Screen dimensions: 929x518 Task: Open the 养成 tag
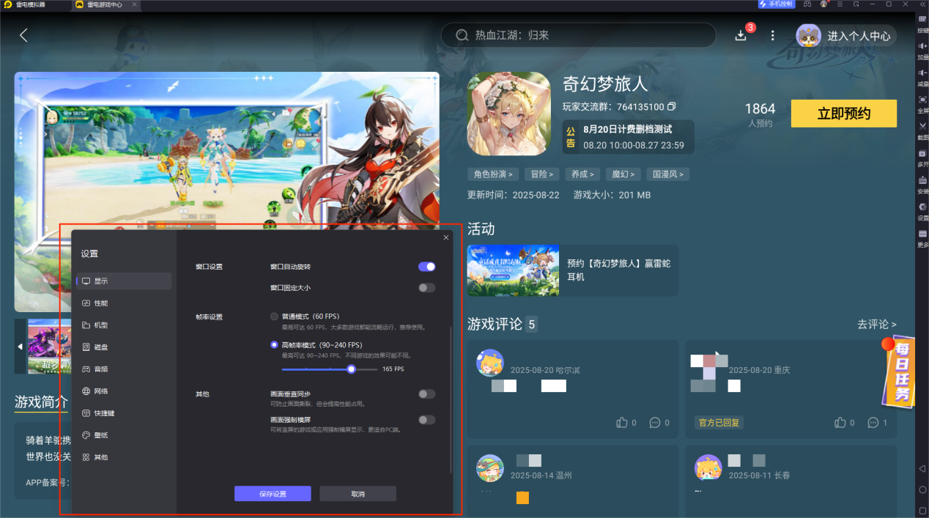583,174
